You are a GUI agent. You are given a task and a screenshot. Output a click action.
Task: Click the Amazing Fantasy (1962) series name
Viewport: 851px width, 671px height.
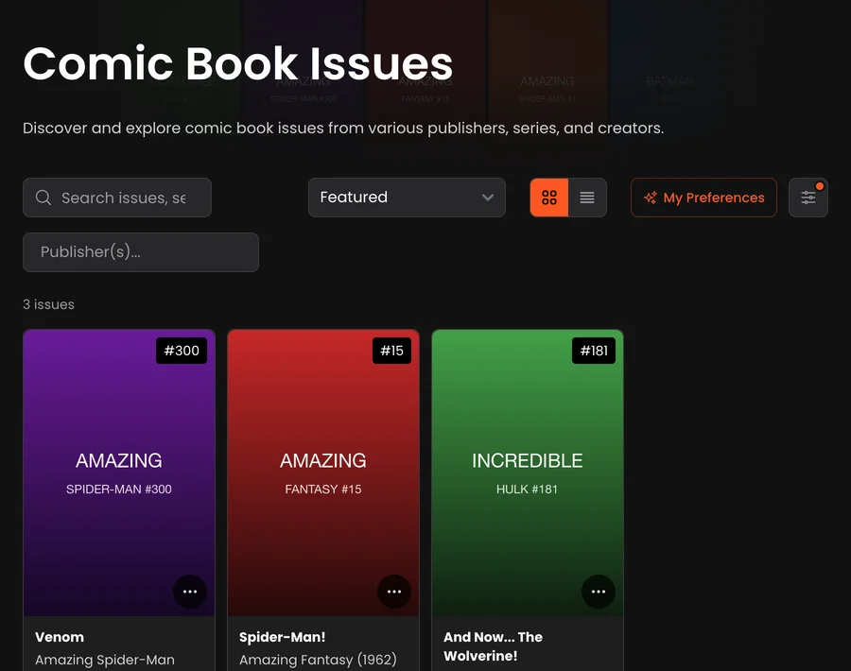pos(318,660)
